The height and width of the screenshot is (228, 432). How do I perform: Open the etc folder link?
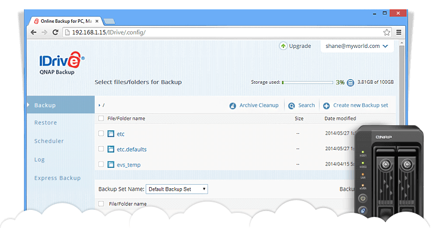point(120,134)
